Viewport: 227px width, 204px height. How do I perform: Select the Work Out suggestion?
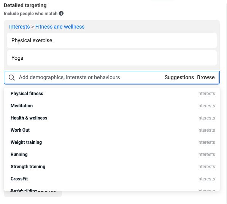pyautogui.click(x=112, y=130)
